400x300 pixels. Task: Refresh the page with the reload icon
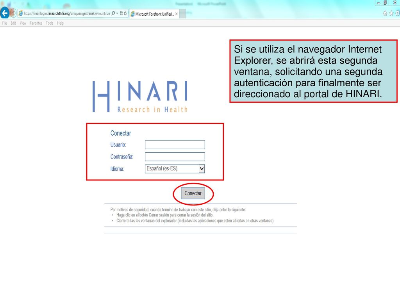125,13
